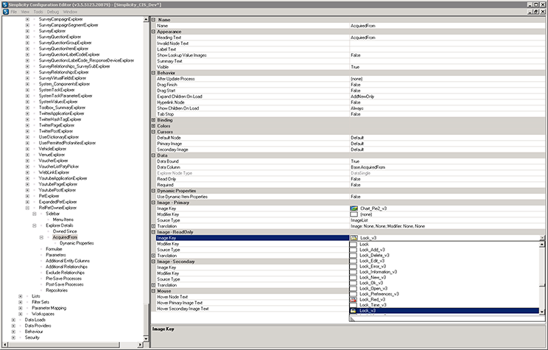Select Lock_Preferences_v3 entry
Viewport: 548px width, 350px height.
[x=379, y=294]
